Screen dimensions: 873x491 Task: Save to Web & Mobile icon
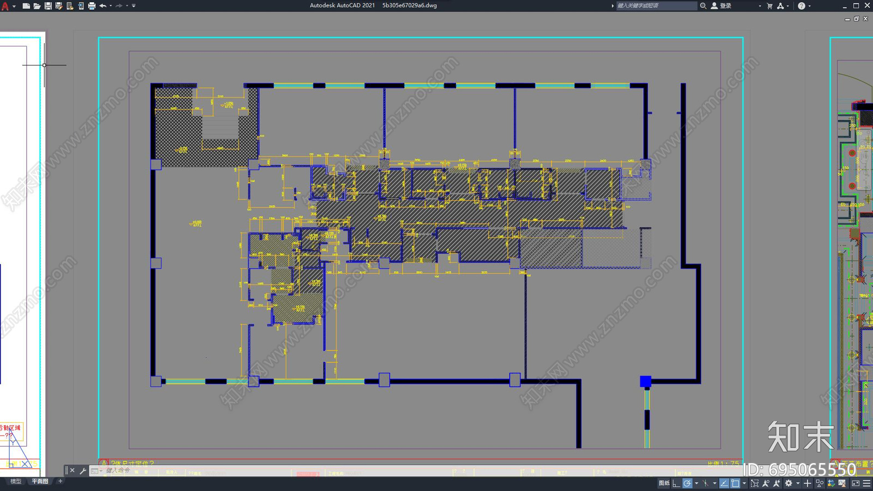click(x=80, y=5)
